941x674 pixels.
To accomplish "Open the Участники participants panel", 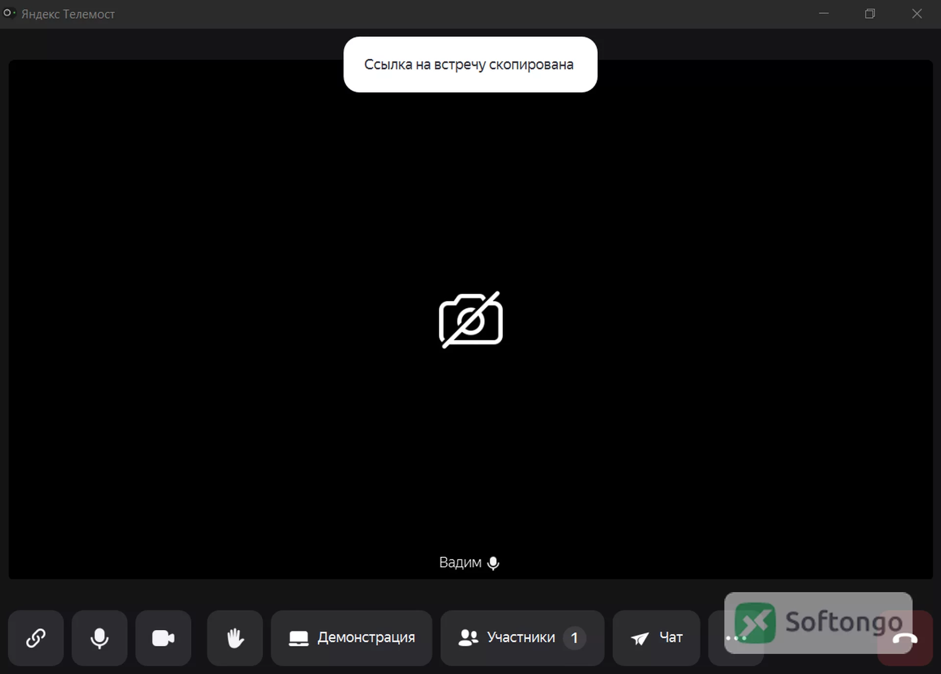I will pyautogui.click(x=522, y=638).
